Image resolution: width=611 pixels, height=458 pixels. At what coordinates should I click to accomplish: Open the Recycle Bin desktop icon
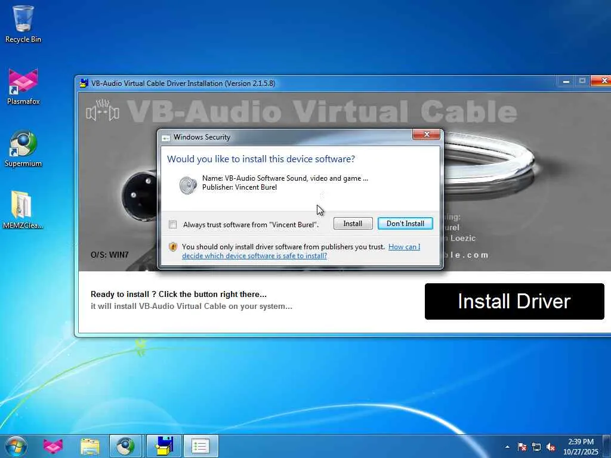(23, 24)
